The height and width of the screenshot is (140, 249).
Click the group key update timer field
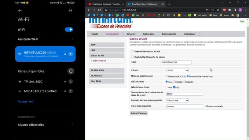click(x=184, y=94)
